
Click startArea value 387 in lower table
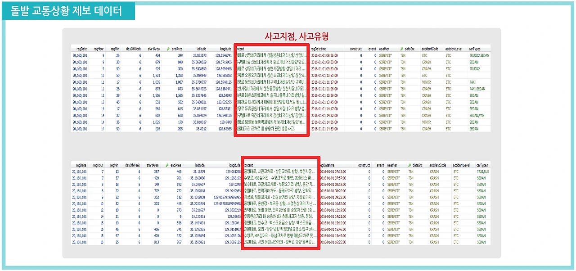pos(157,172)
